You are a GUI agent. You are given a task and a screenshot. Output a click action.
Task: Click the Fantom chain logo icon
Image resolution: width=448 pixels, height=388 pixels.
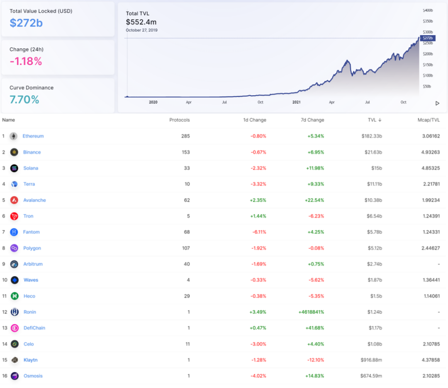(x=14, y=232)
